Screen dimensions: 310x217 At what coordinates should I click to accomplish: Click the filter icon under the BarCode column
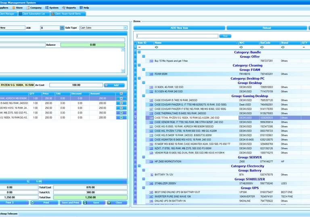tap(262, 47)
